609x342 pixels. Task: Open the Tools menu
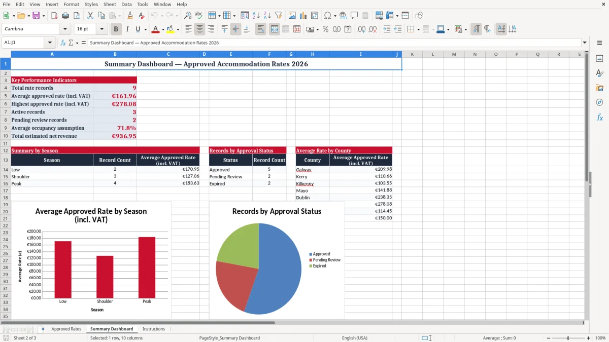[143, 4]
